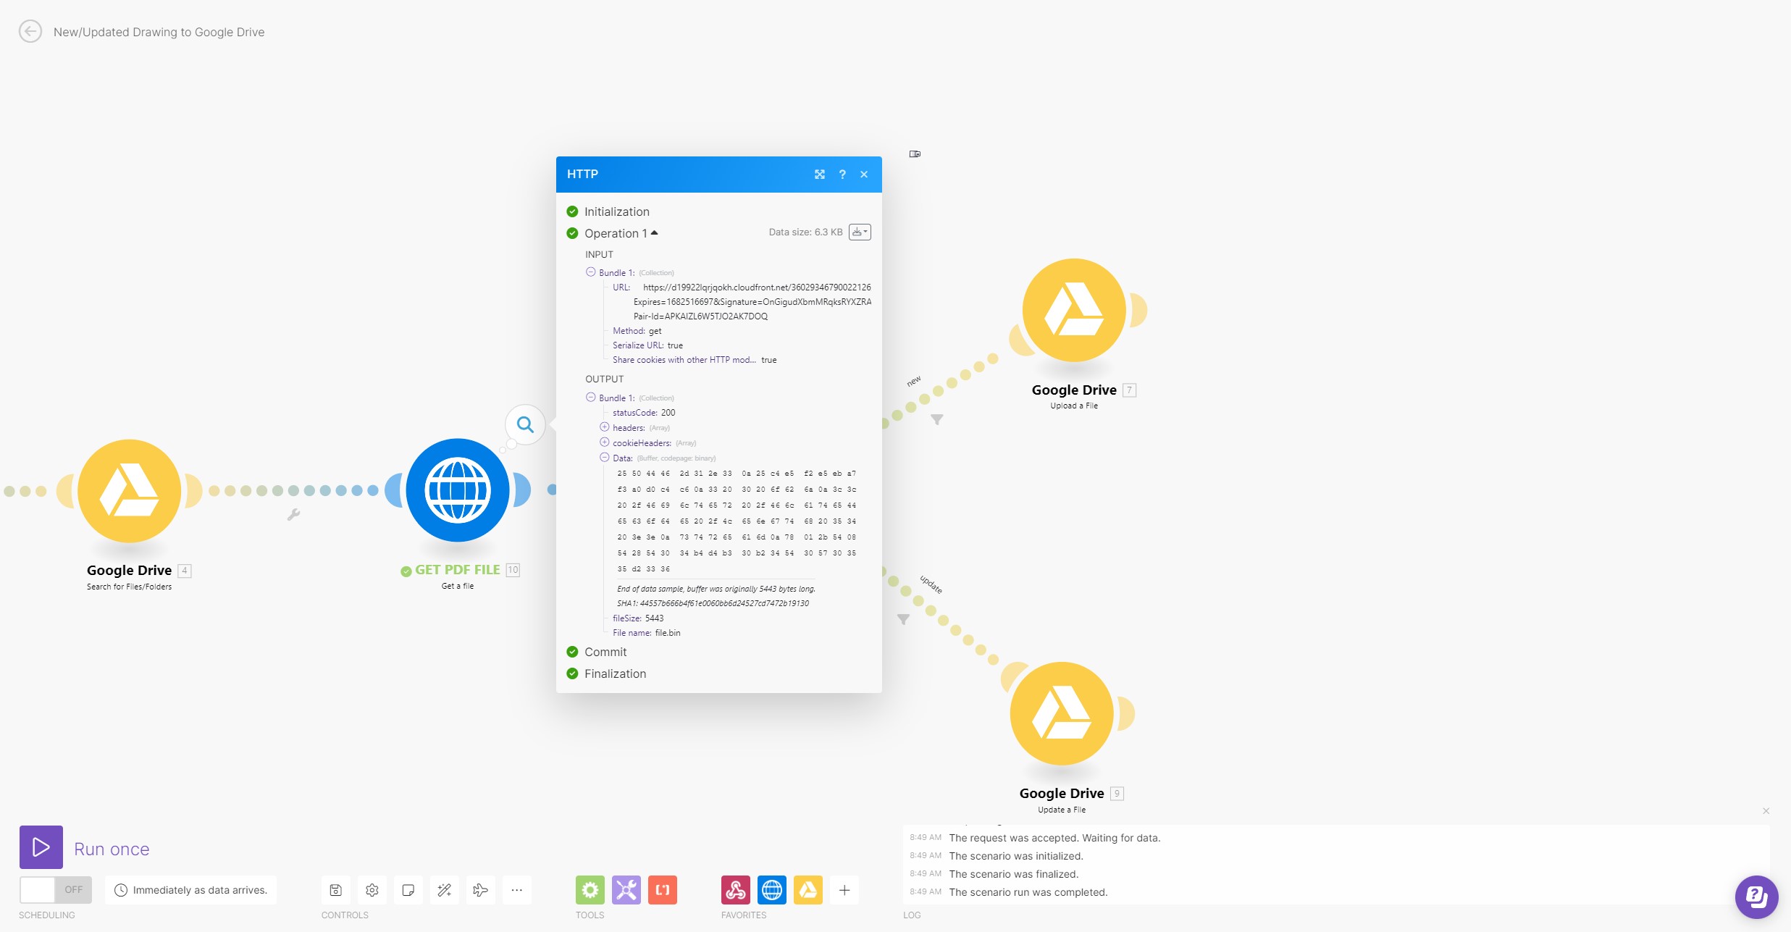
Task: Open scenario settings gear icon
Action: pyautogui.click(x=372, y=890)
